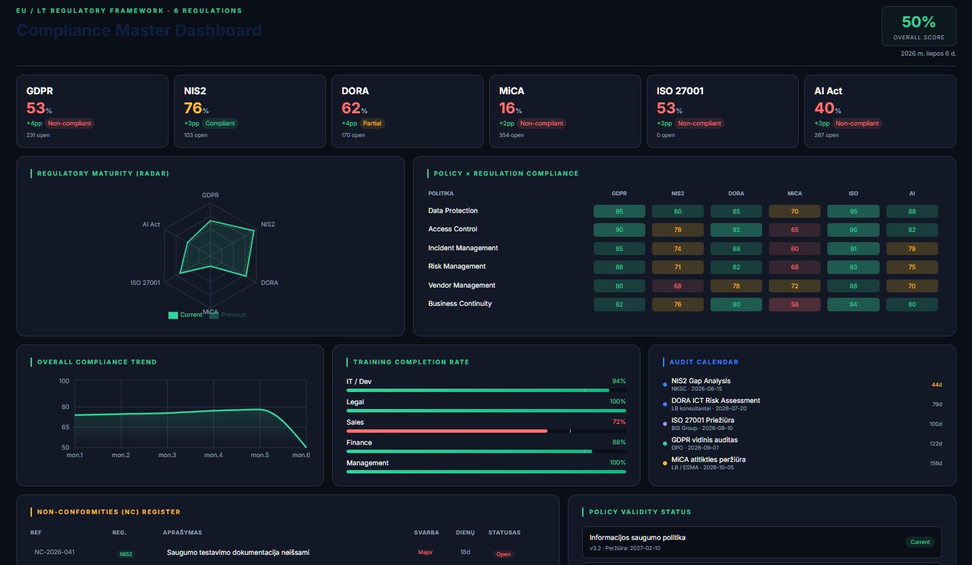Screen dimensions: 972x565
Task: Select the Risk Management AI cell showing 75
Action: [912, 267]
